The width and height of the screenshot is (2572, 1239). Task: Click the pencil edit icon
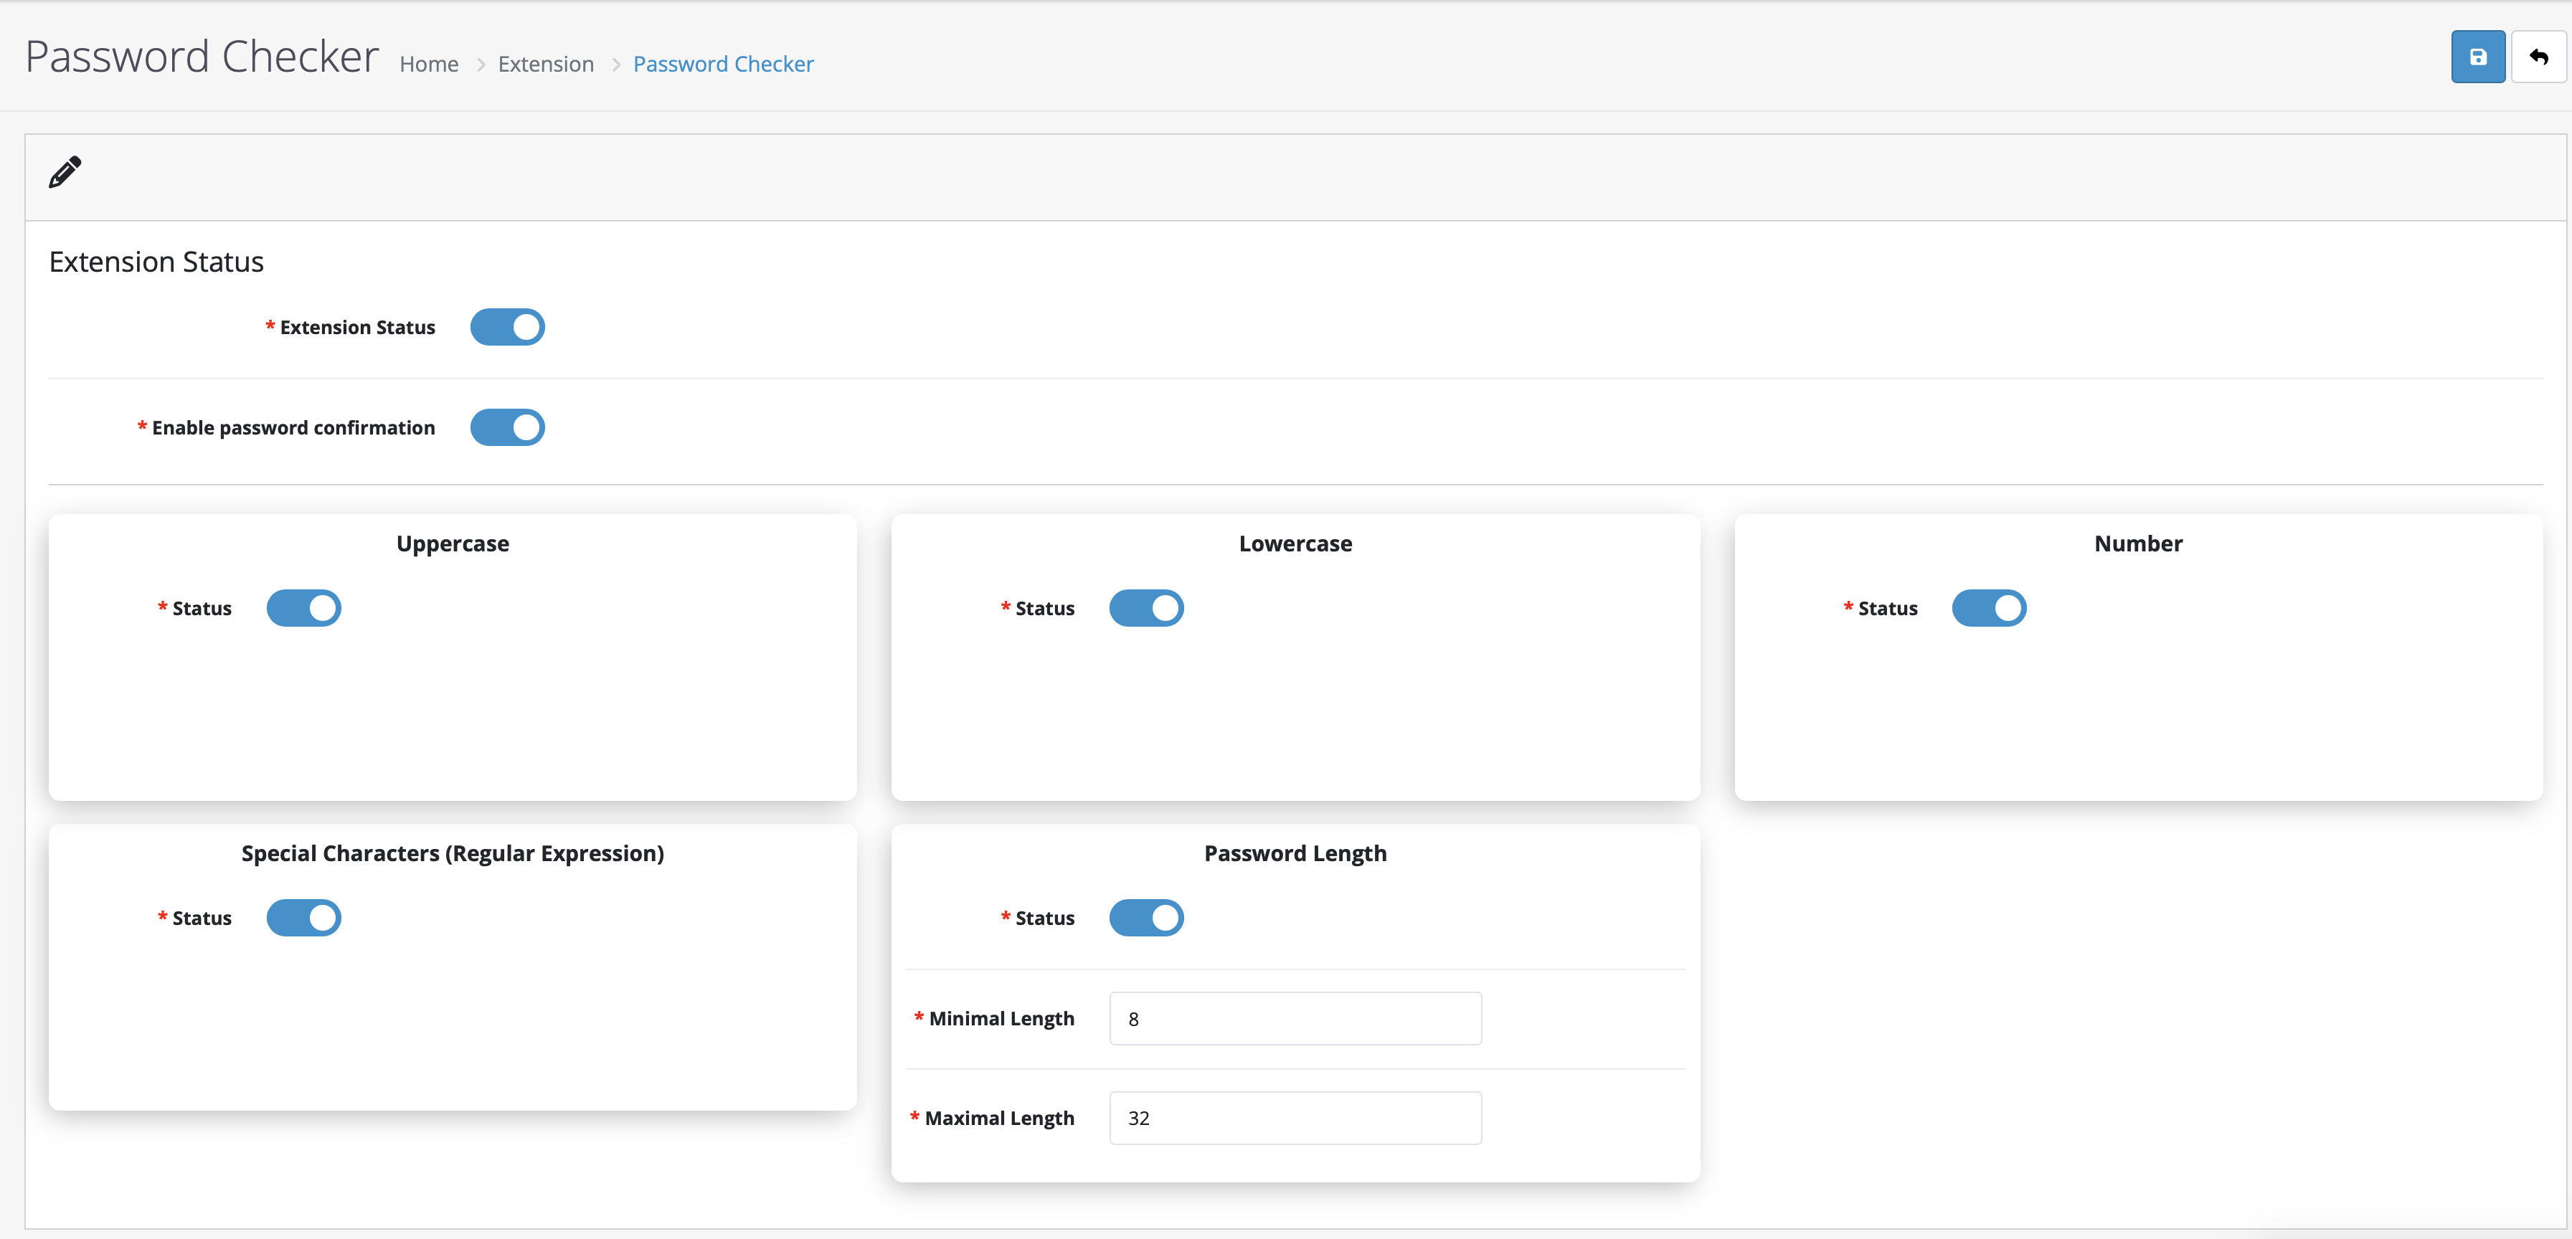coord(65,173)
